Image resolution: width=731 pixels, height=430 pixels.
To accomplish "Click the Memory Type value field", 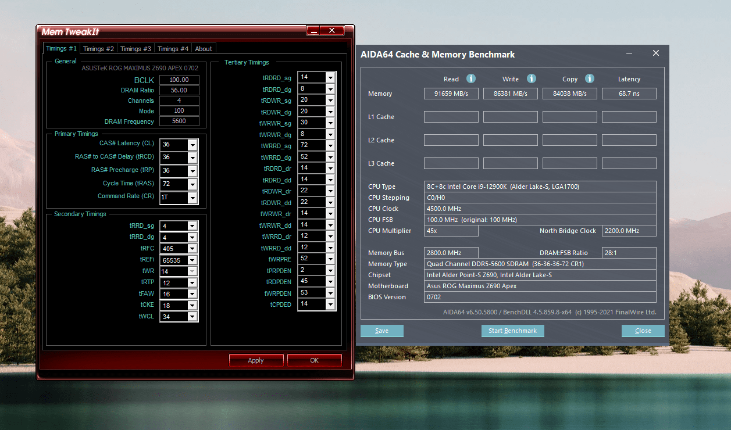I will point(540,264).
